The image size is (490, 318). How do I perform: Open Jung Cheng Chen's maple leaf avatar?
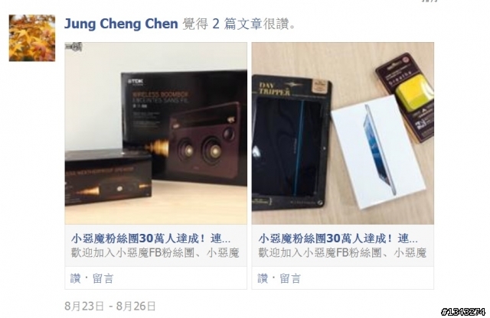click(x=32, y=37)
